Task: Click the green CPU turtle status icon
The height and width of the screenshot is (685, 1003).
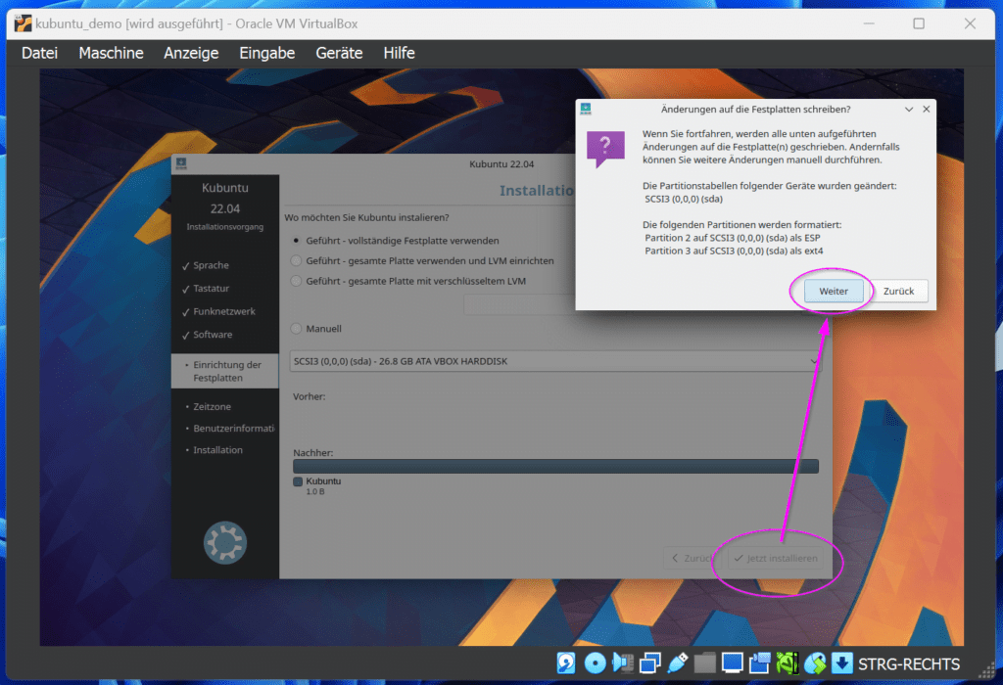Action: [788, 663]
